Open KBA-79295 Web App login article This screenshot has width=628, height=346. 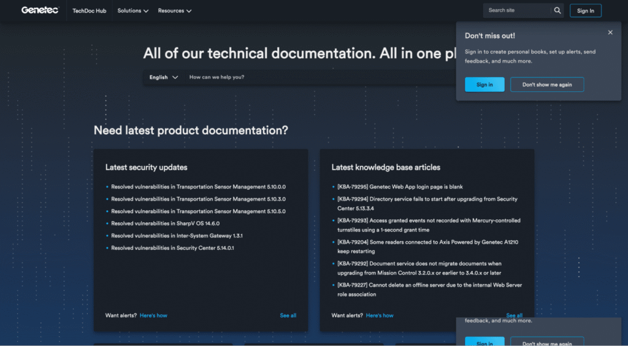click(400, 187)
